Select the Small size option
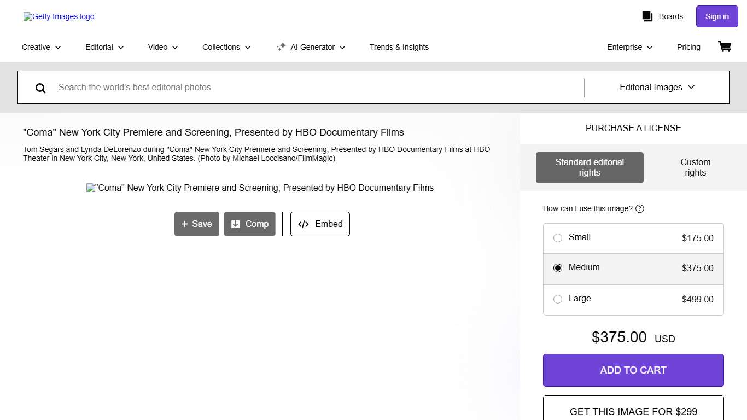This screenshot has width=747, height=420. click(558, 238)
